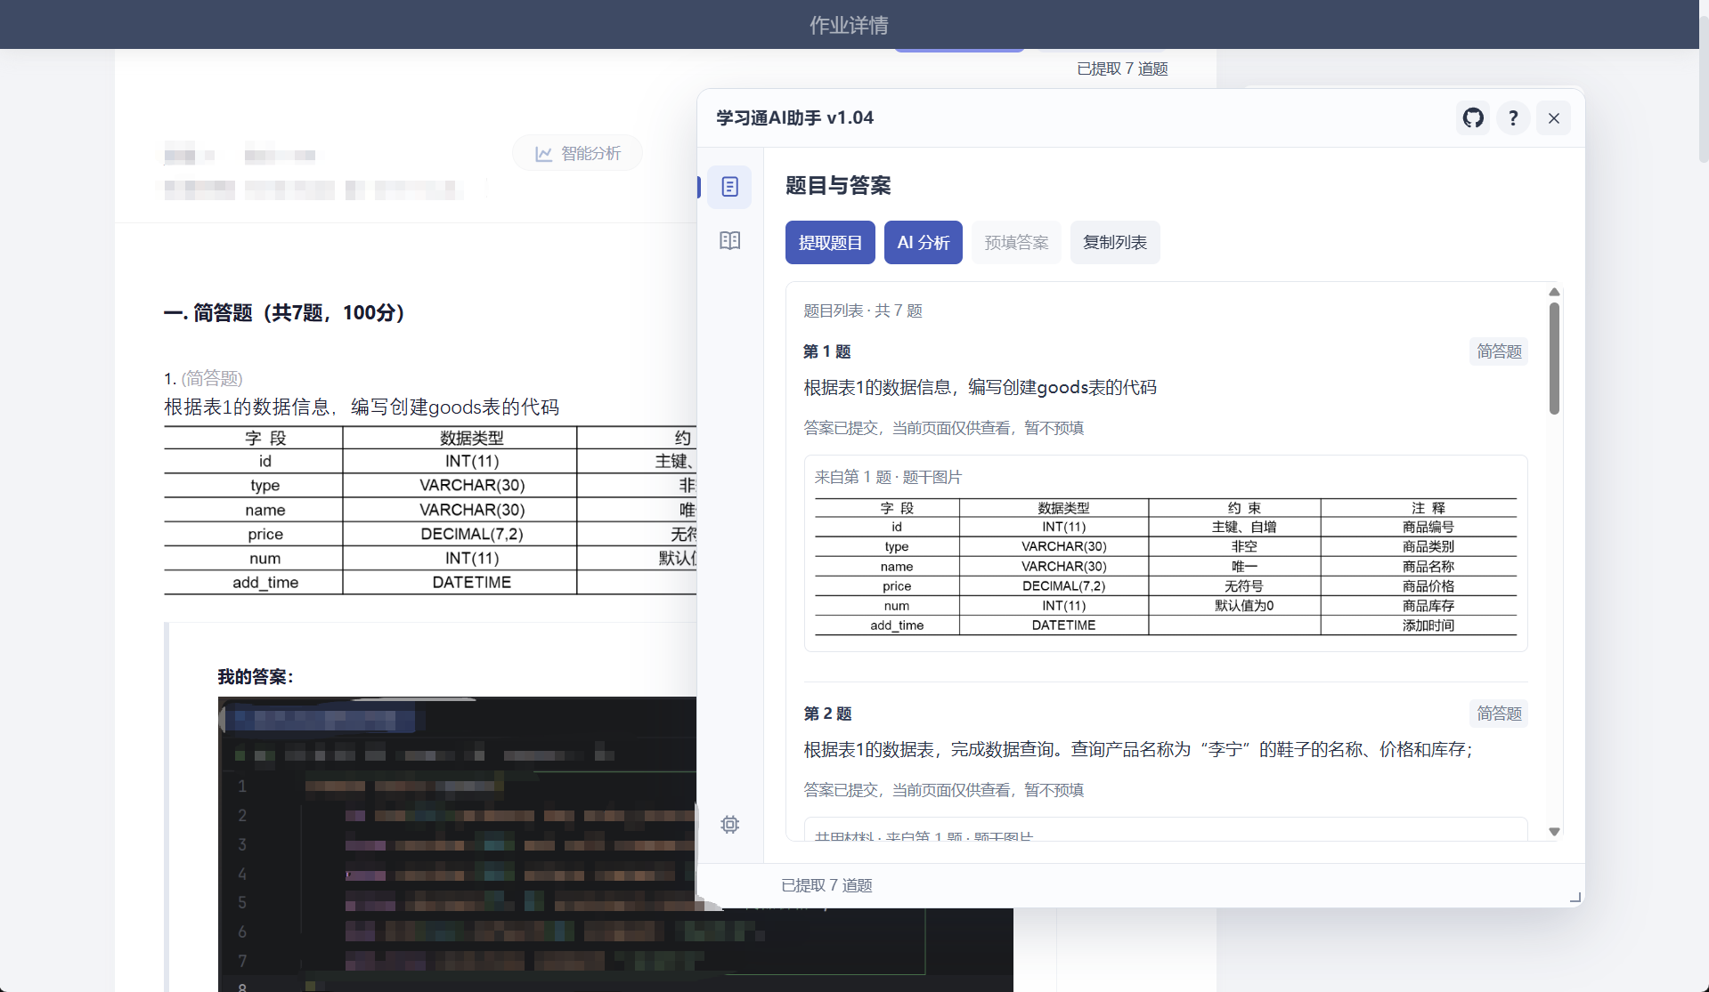Click the 简答题 tag of 第 1 题
The height and width of the screenshot is (992, 1709).
1499,351
